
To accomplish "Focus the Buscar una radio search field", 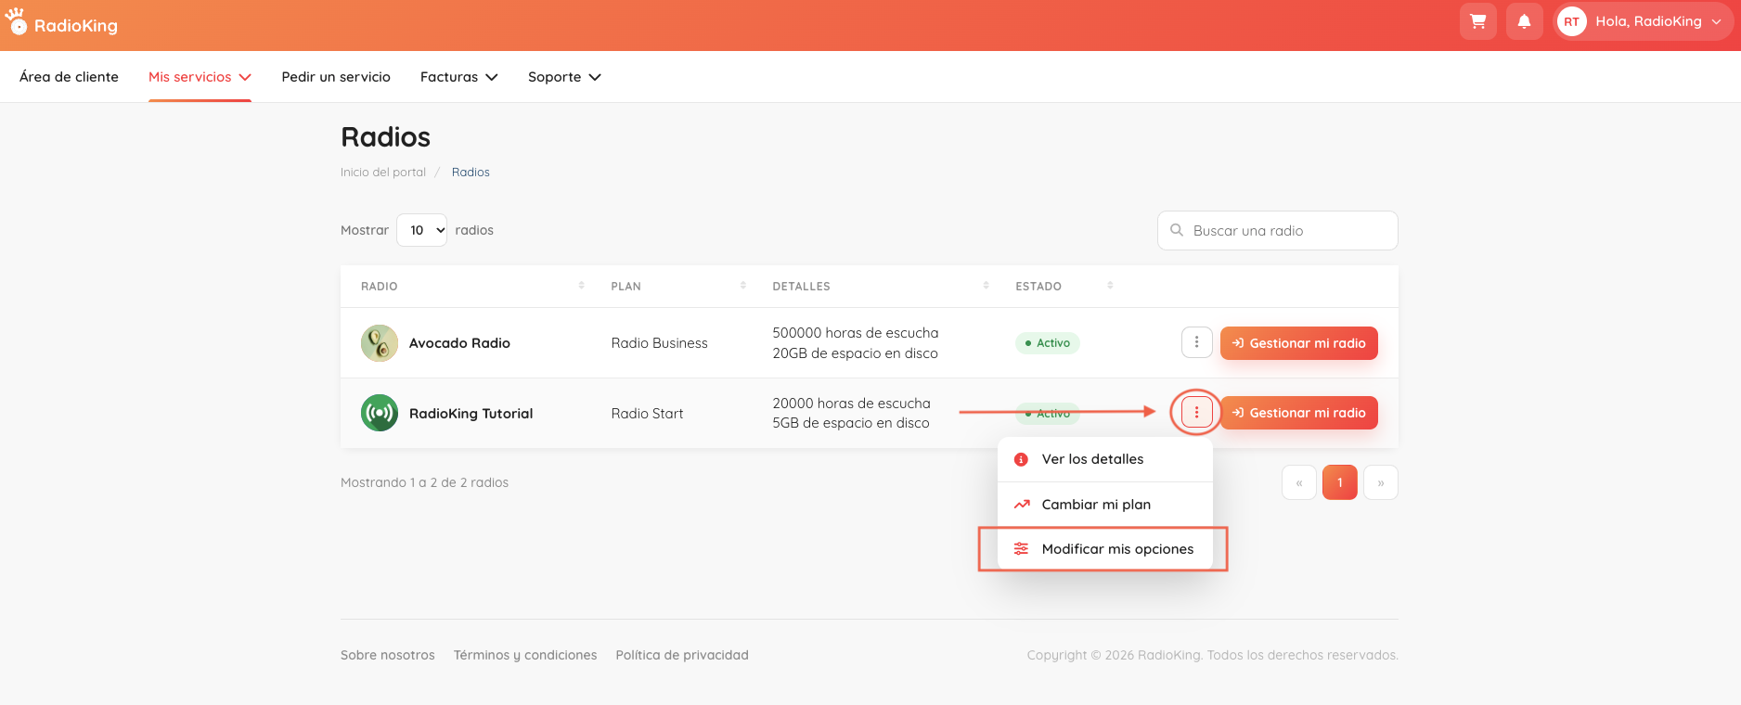I will pos(1277,230).
